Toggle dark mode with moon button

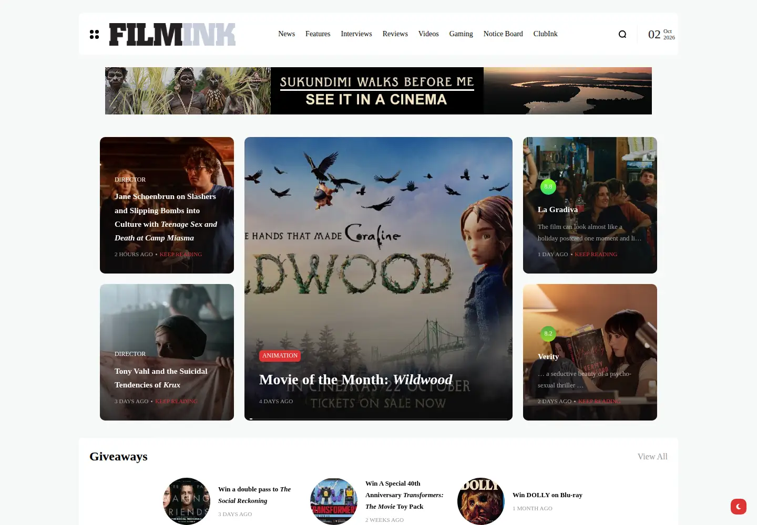pyautogui.click(x=739, y=507)
